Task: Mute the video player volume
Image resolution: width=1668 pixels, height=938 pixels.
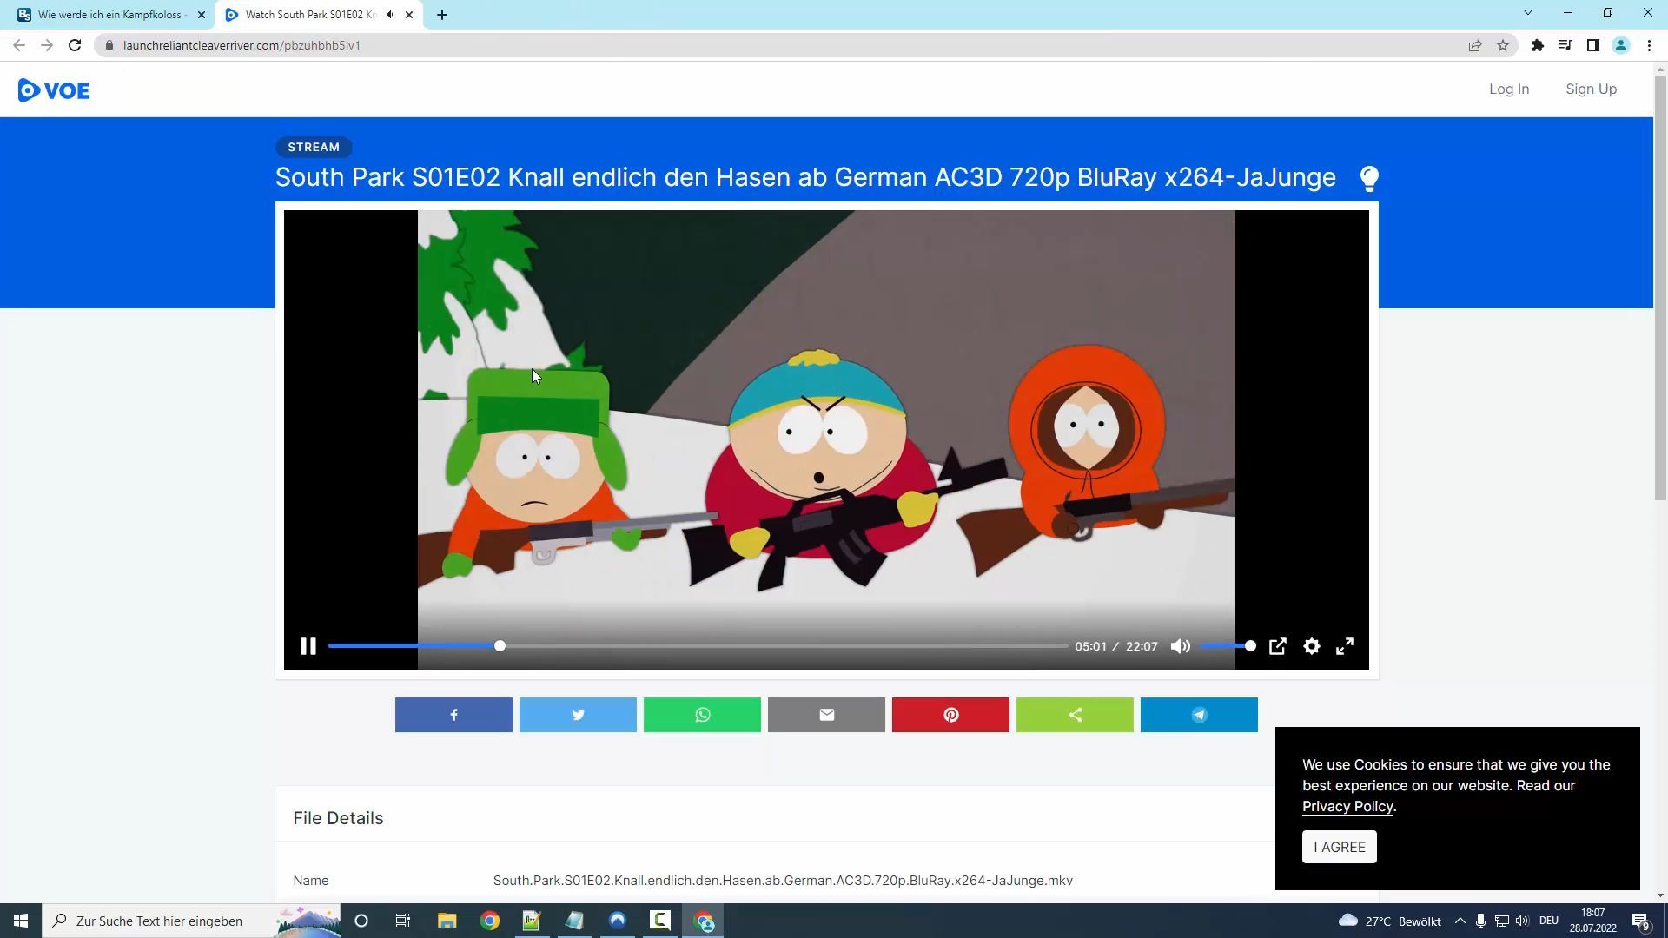Action: click(1180, 646)
